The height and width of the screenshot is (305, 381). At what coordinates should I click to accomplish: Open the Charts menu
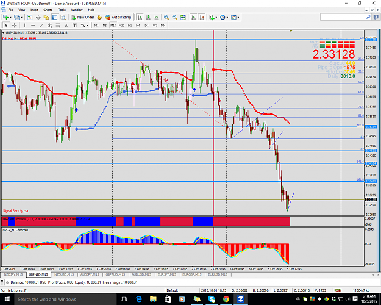48,10
